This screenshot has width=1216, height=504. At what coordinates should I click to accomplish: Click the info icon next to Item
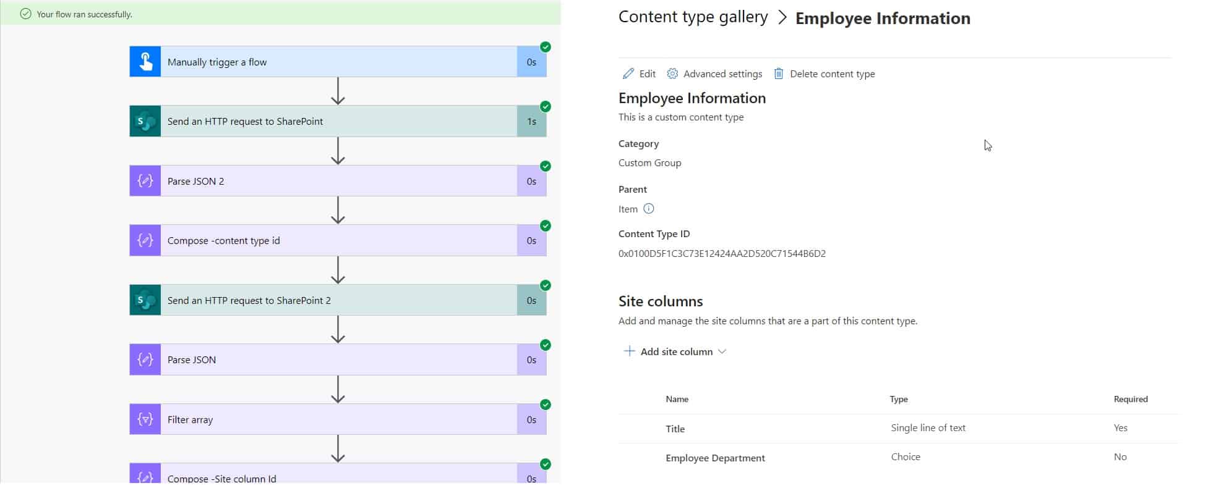click(648, 209)
